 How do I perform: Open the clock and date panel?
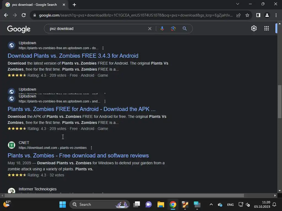262,204
